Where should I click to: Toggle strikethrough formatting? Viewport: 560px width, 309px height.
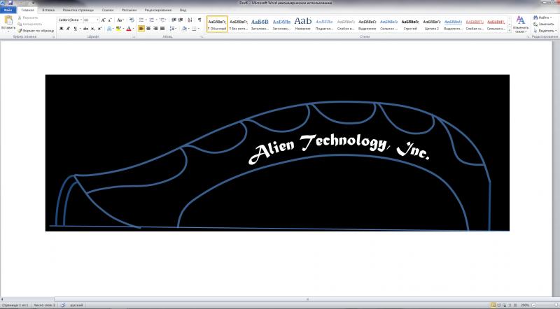pyautogui.click(x=85, y=29)
